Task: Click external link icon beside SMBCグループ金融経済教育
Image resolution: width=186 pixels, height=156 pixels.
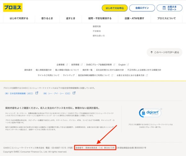Action: (114, 65)
